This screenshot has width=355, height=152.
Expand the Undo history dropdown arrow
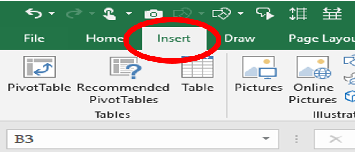[x=52, y=14]
